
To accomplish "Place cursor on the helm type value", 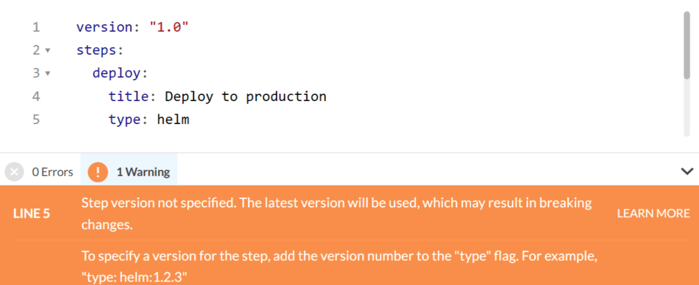I will click(173, 120).
